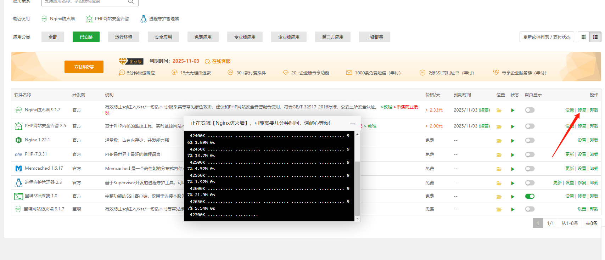Click page number 1 in pagination
Screen dimensions: 605x260
[x=538, y=223]
